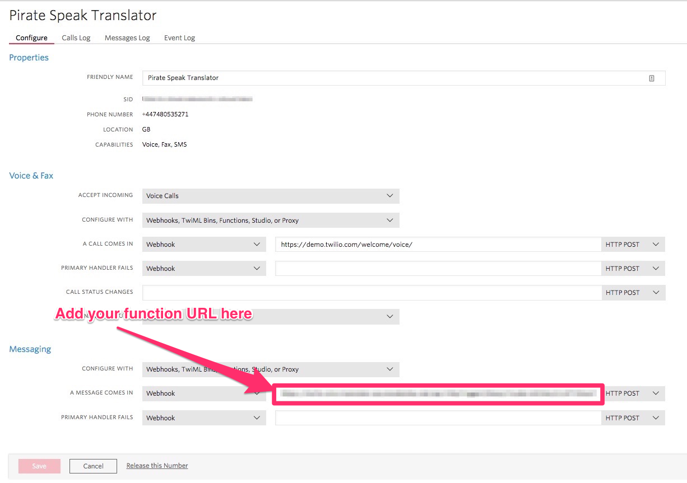The width and height of the screenshot is (687, 483).
Task: Switch to the Calls Log tab
Action: (76, 38)
